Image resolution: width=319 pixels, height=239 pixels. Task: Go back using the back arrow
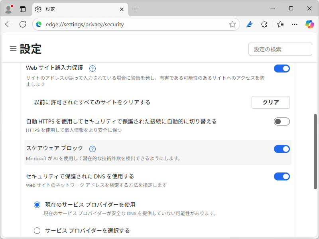tap(8, 24)
